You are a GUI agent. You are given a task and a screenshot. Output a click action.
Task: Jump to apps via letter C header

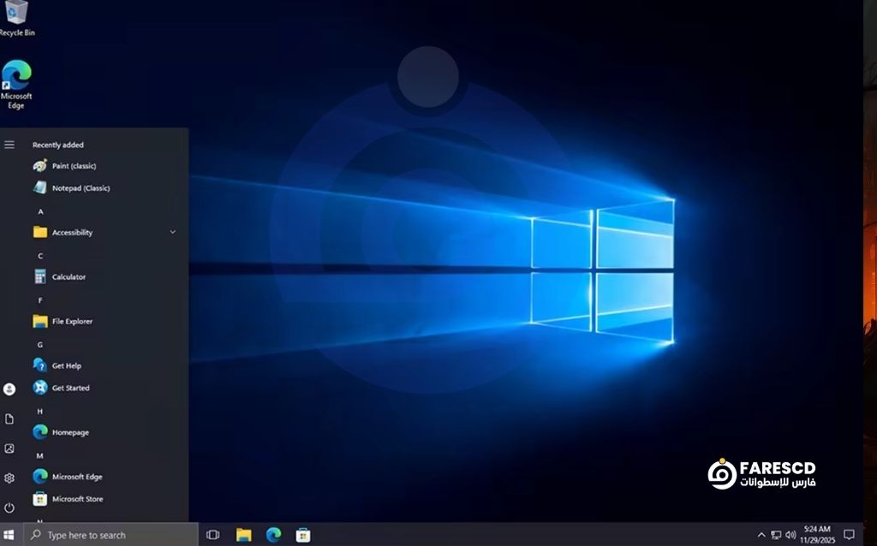(40, 256)
